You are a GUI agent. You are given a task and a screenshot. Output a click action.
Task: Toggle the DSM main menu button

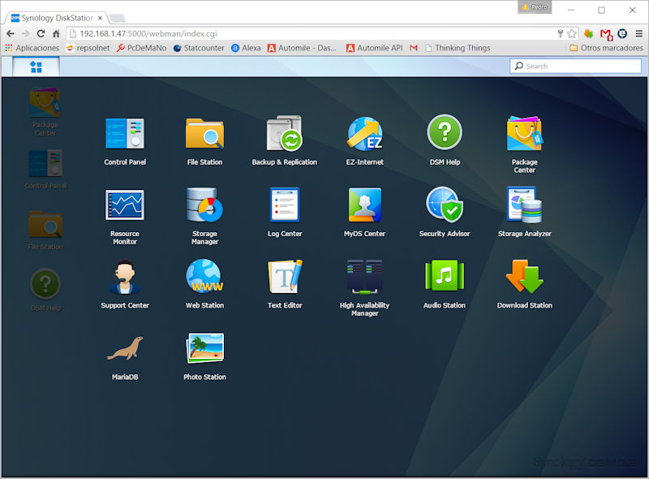point(36,67)
